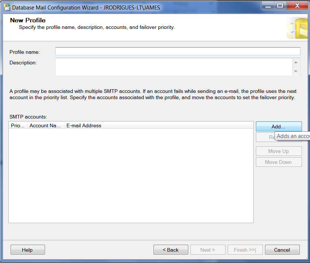Image resolution: width=310 pixels, height=263 pixels.
Task: Go to the previous page with Back
Action: [171, 250]
